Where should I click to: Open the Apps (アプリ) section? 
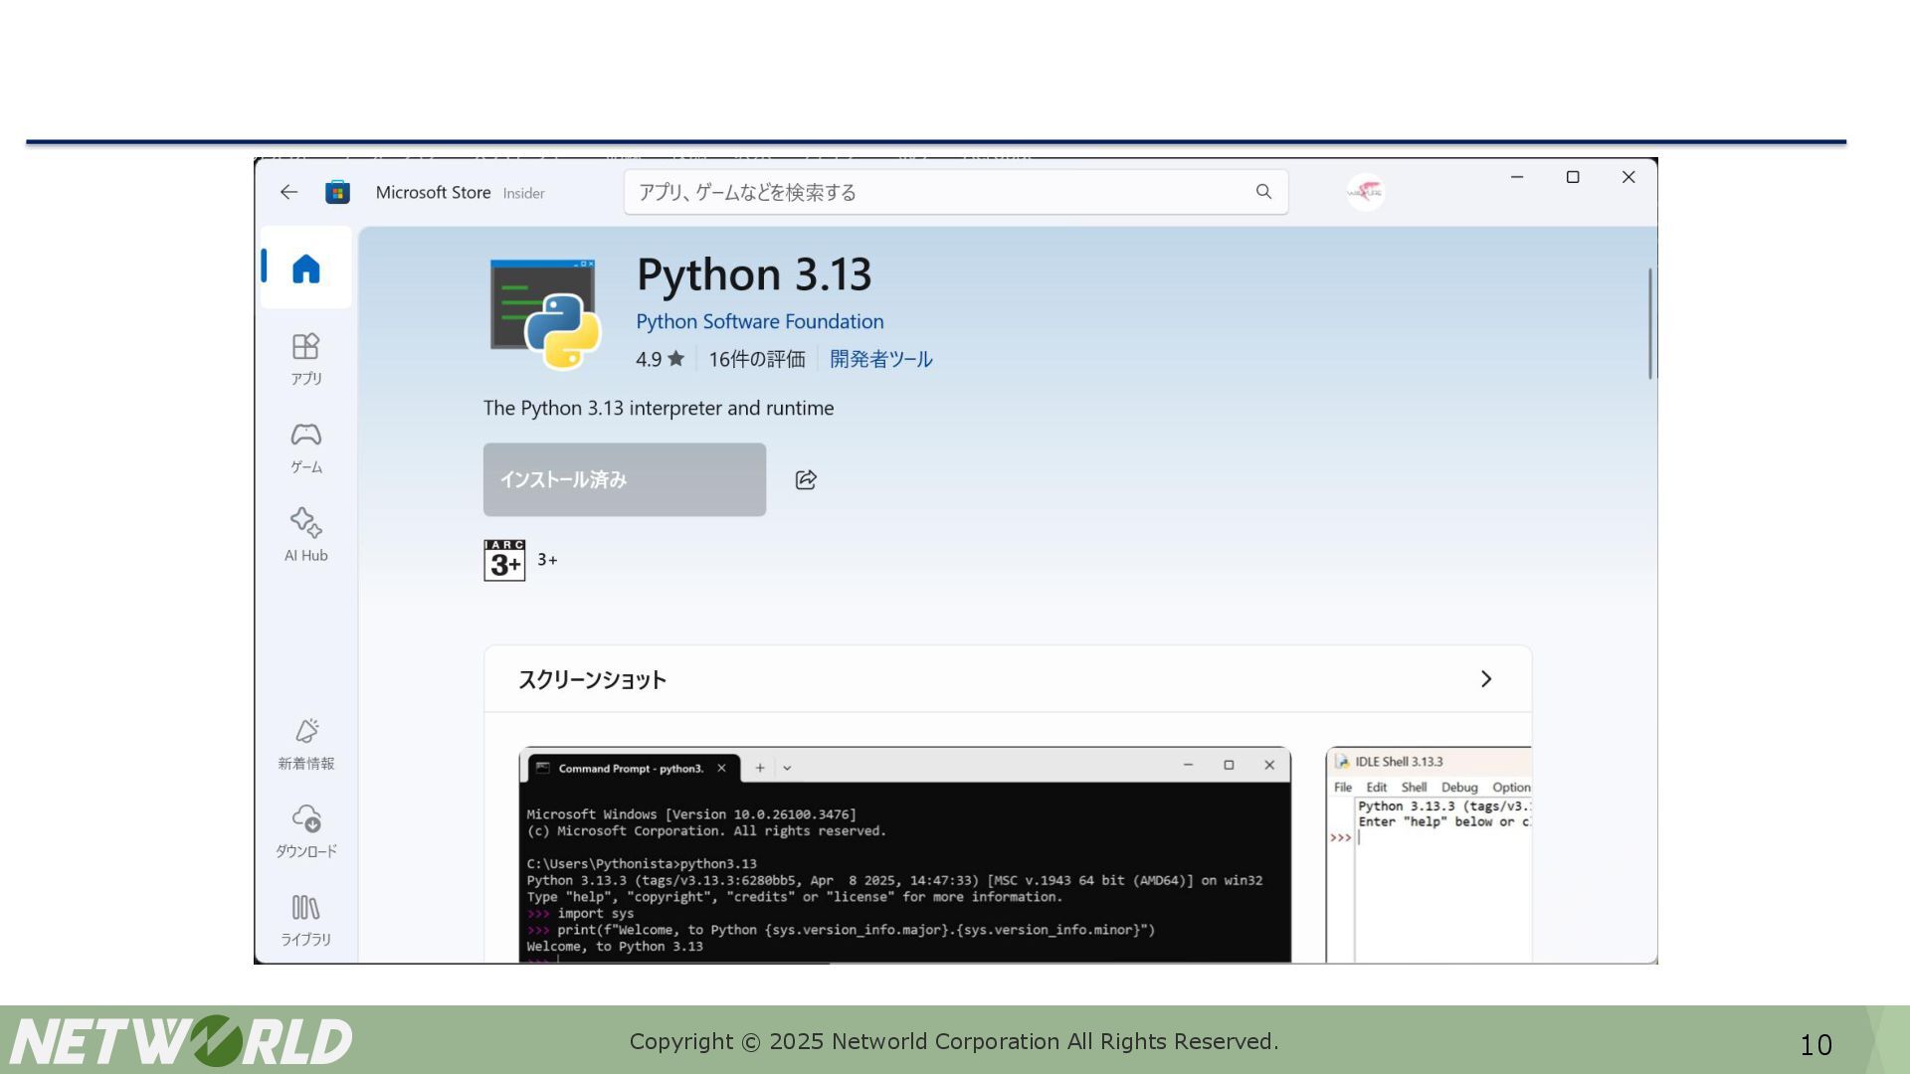(x=305, y=358)
